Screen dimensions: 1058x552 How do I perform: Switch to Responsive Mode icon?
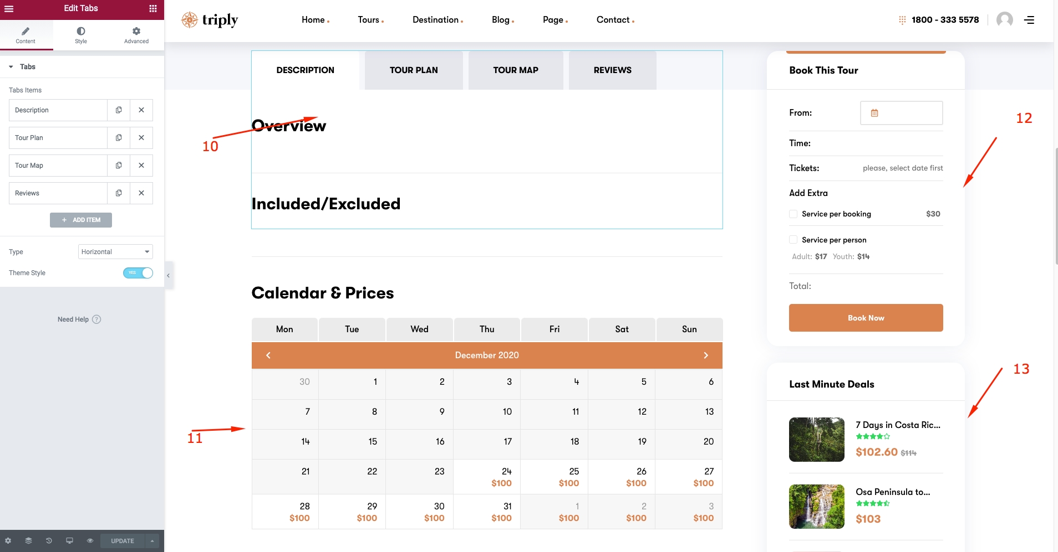(69, 541)
